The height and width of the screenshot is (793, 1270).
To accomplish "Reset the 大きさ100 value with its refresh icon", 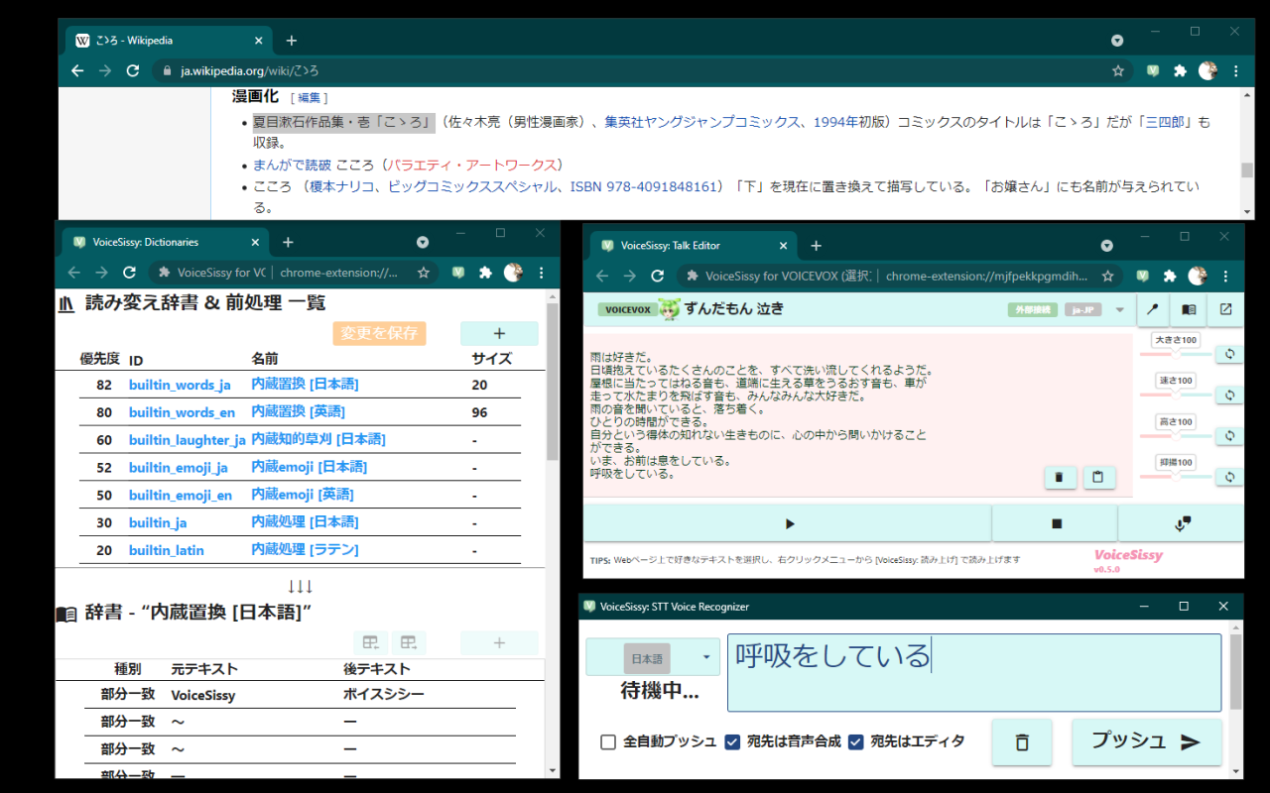I will click(1229, 354).
